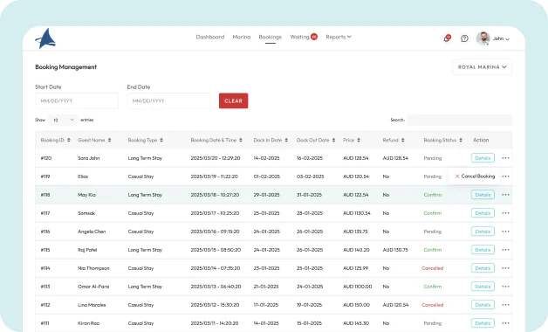Open three-dots menu for Elias row

[x=505, y=176]
